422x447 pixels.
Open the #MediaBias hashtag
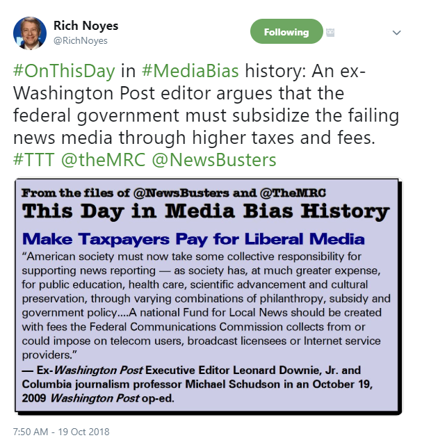pos(190,71)
